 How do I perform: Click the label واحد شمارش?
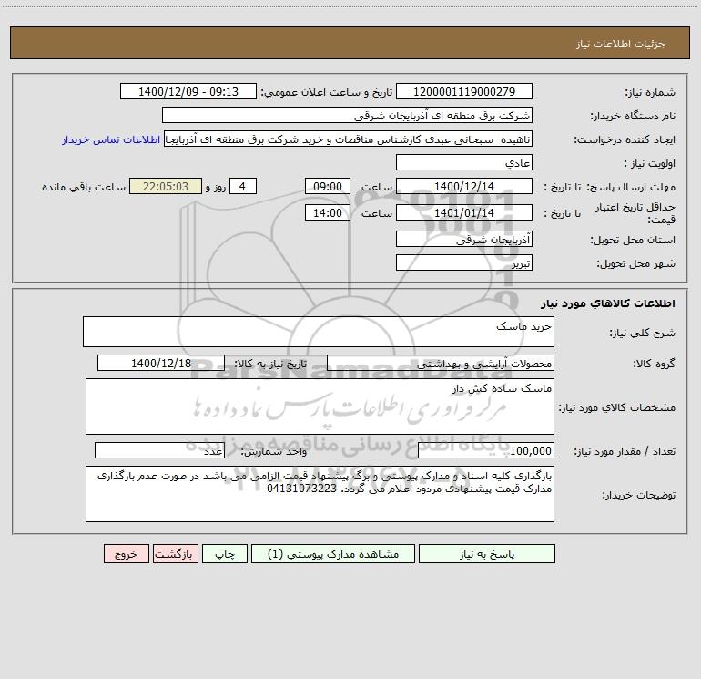pyautogui.click(x=274, y=452)
